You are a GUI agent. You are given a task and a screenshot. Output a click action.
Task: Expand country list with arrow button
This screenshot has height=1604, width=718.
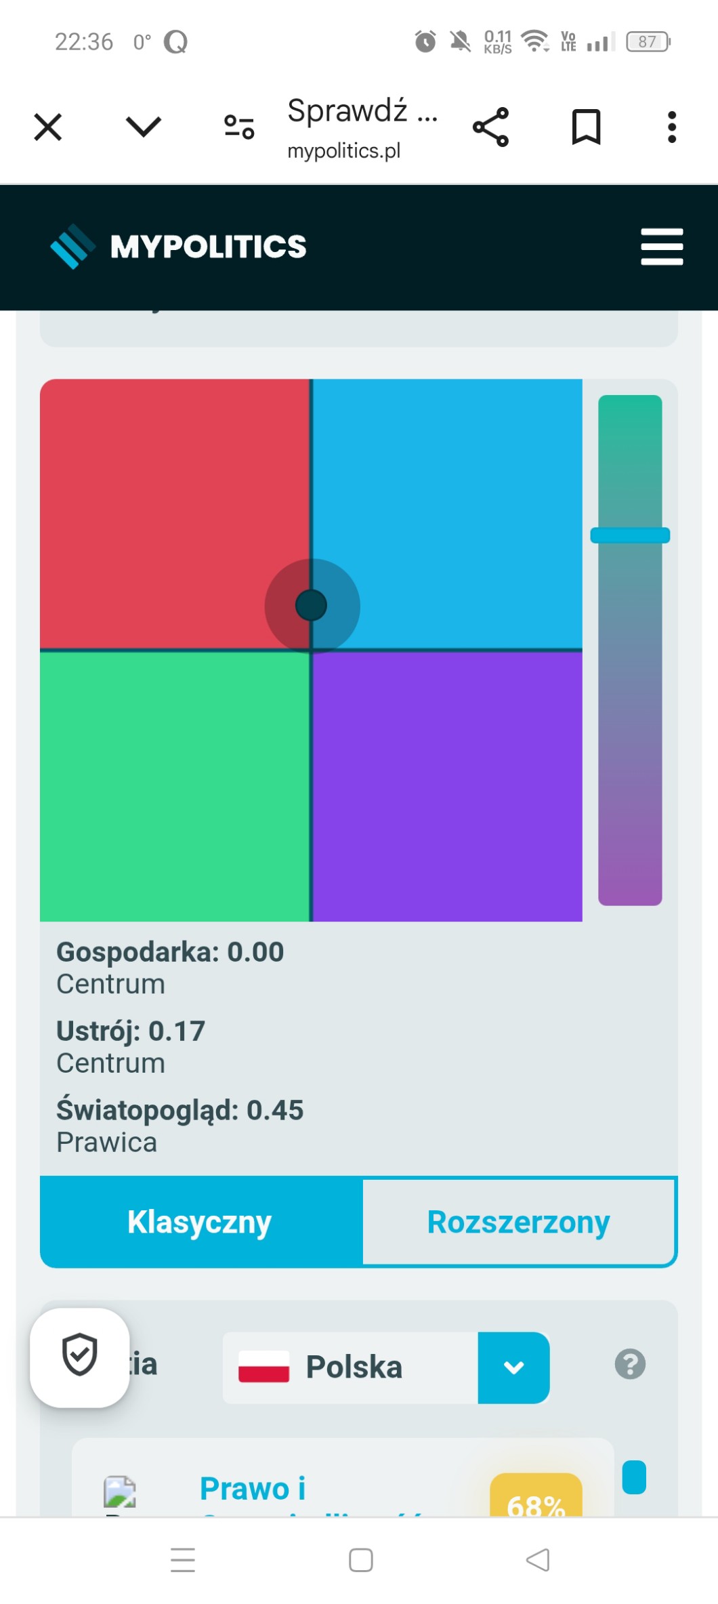pyautogui.click(x=513, y=1367)
